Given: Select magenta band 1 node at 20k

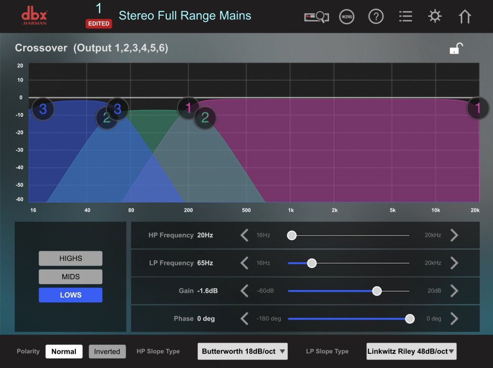Looking at the screenshot, I should [478, 108].
